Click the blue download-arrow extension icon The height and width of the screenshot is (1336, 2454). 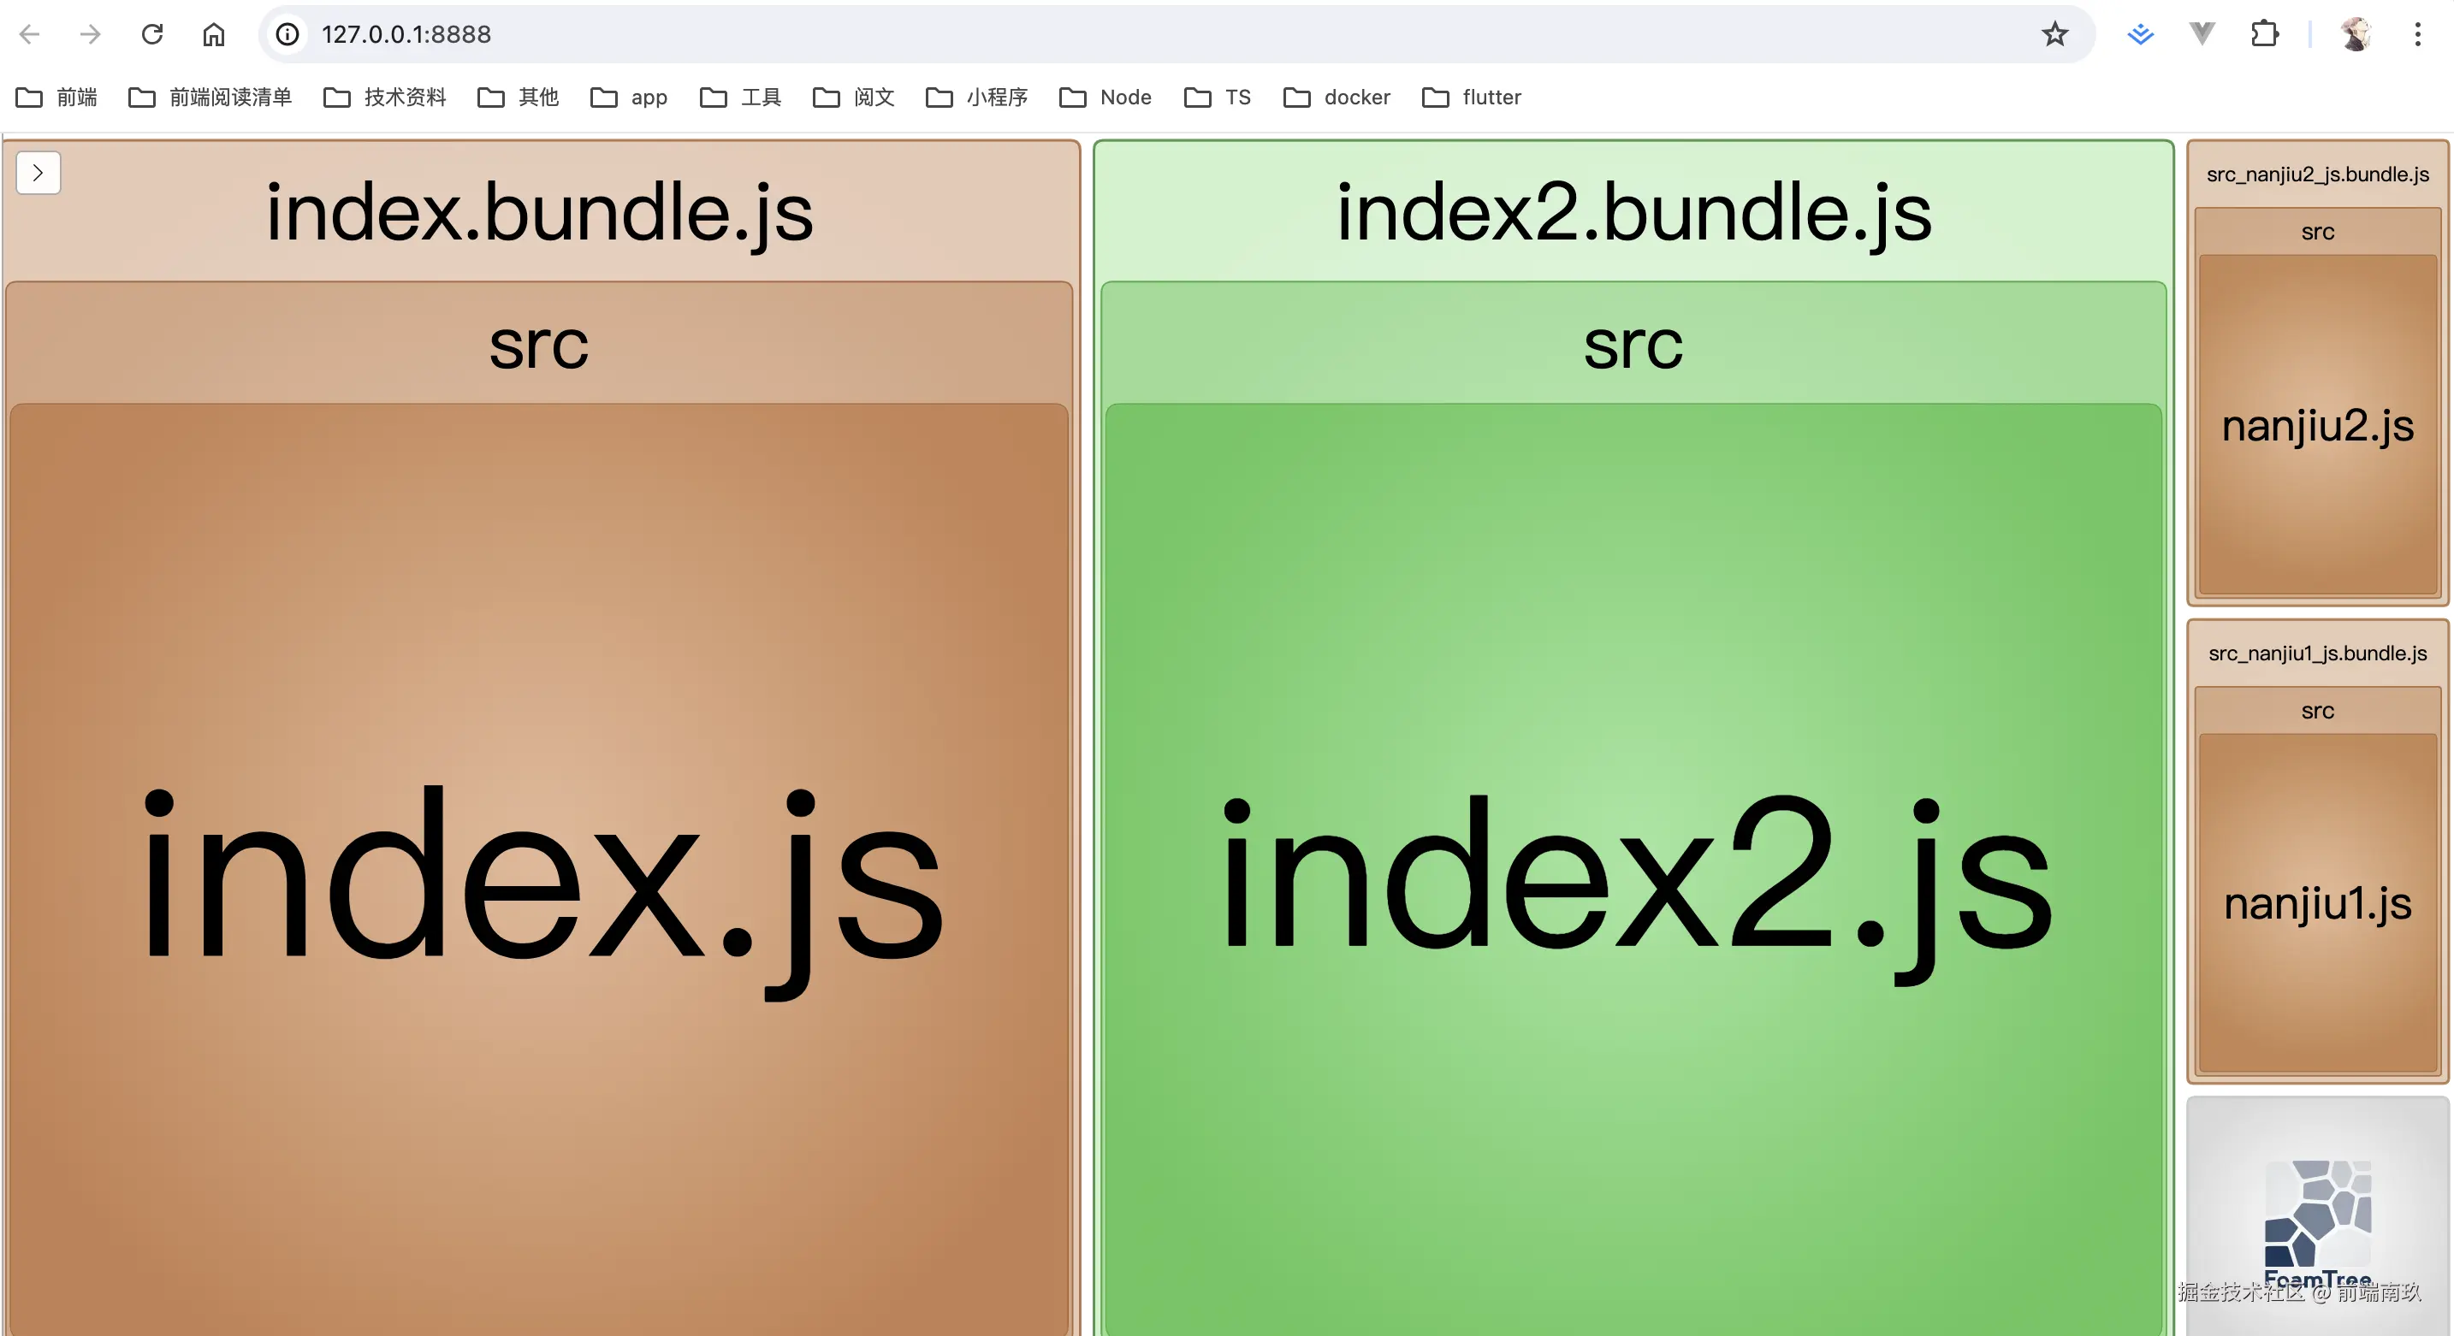tap(2141, 34)
